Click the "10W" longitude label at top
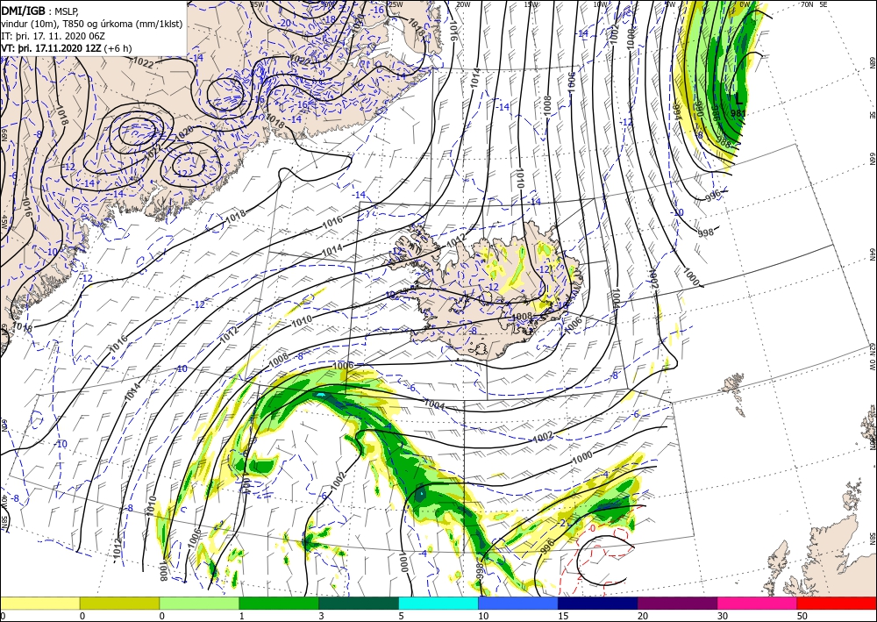Screen dimensions: 877x622 [x=600, y=4]
